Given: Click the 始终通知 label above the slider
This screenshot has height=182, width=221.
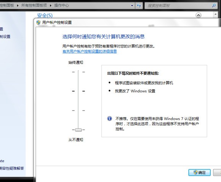Looking at the screenshot, I should point(76,62).
